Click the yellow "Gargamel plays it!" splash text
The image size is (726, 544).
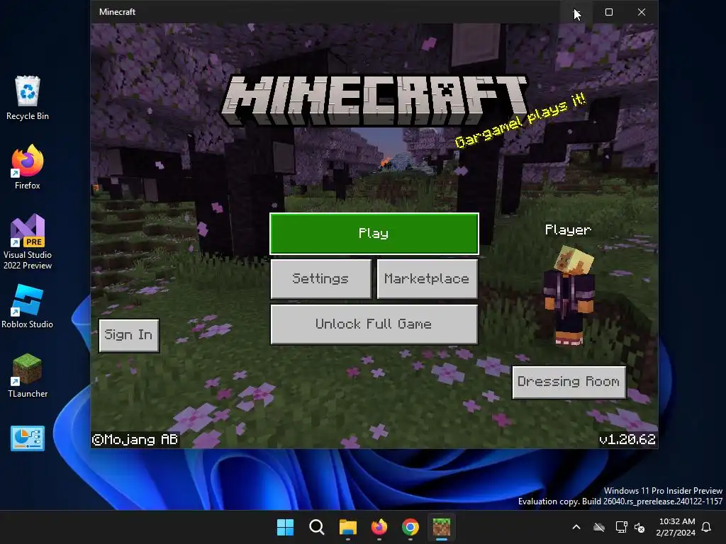[x=520, y=120]
